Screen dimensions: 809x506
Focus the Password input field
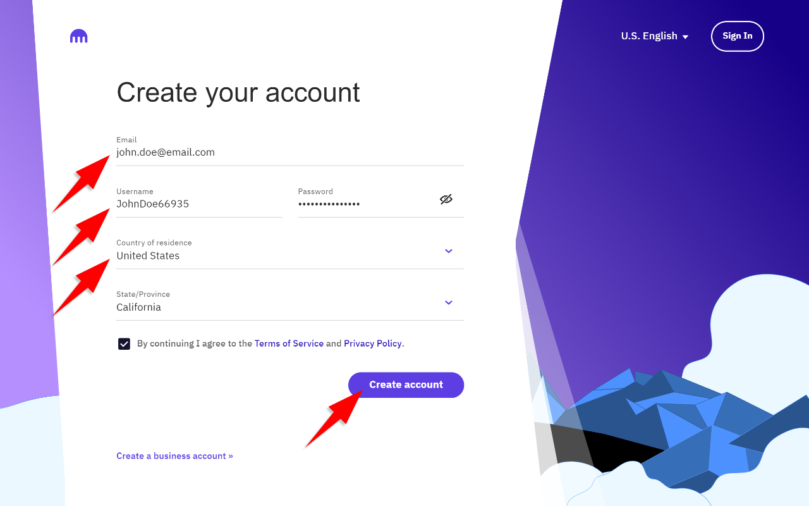click(368, 202)
